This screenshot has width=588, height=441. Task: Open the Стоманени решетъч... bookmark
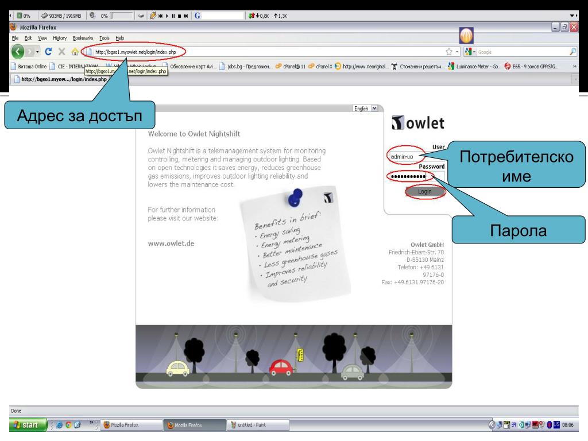pyautogui.click(x=418, y=67)
